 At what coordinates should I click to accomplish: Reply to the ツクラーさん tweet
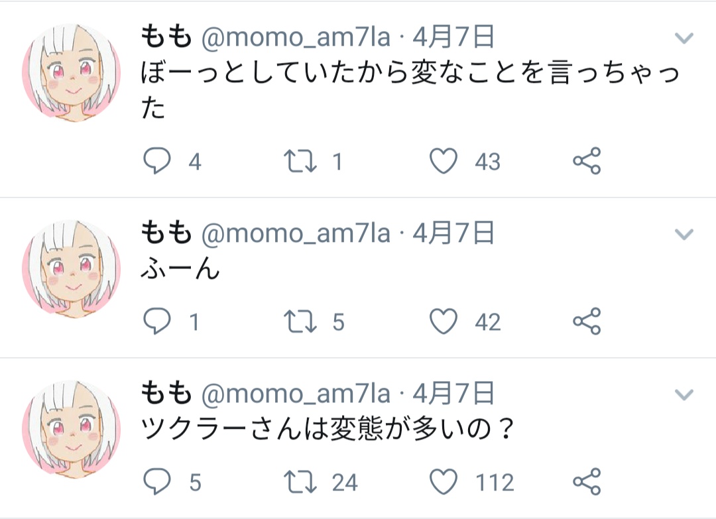(157, 482)
